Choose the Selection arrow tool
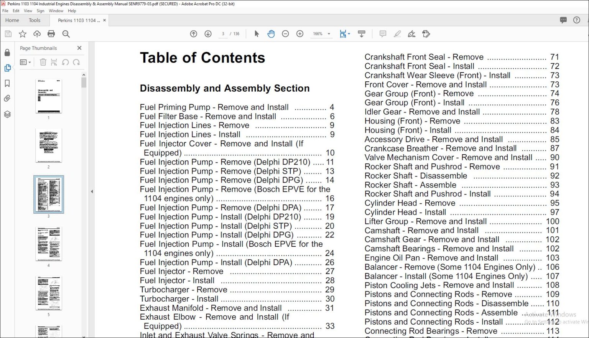 coord(257,34)
